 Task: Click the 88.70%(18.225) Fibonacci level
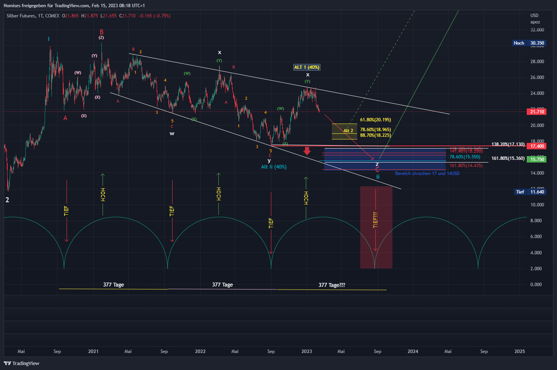click(375, 135)
